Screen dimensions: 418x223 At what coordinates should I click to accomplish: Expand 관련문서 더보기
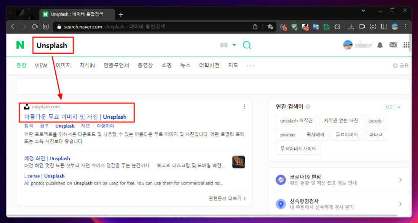(x=228, y=198)
